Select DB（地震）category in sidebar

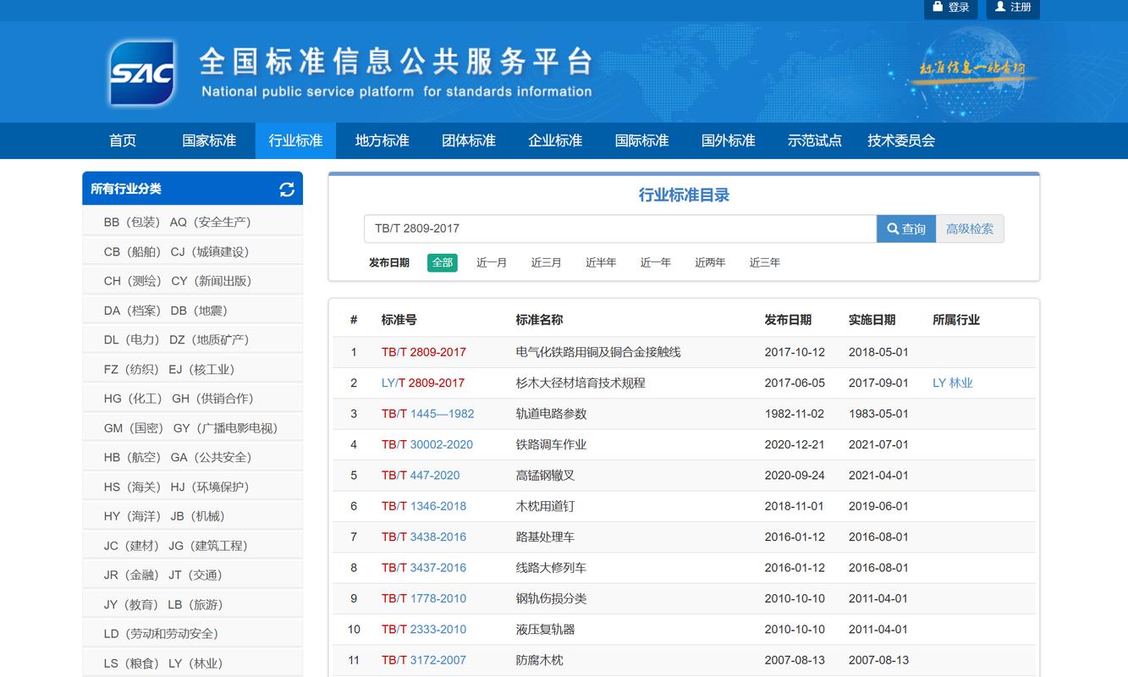coord(199,311)
